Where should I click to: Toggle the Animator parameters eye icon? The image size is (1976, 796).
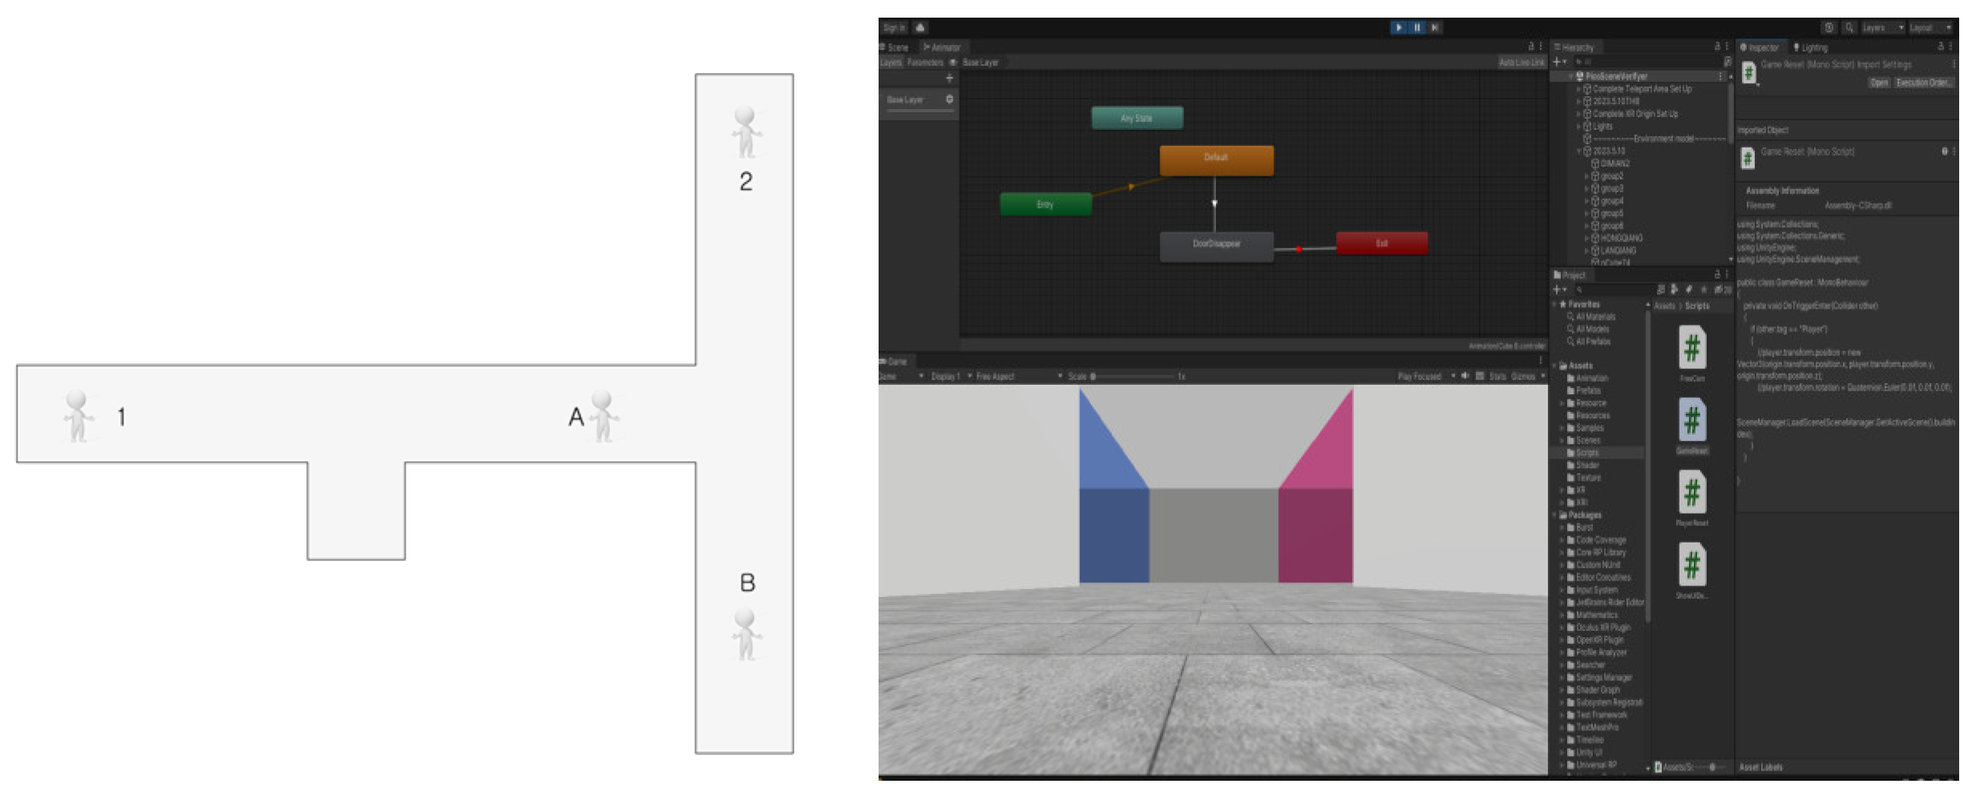[953, 63]
